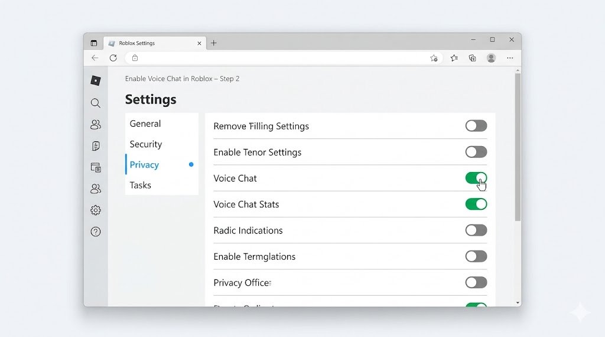Select the Security settings category
The height and width of the screenshot is (337, 605).
pos(162,144)
